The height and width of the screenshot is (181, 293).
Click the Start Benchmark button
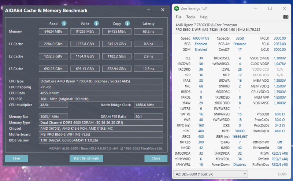86,158
